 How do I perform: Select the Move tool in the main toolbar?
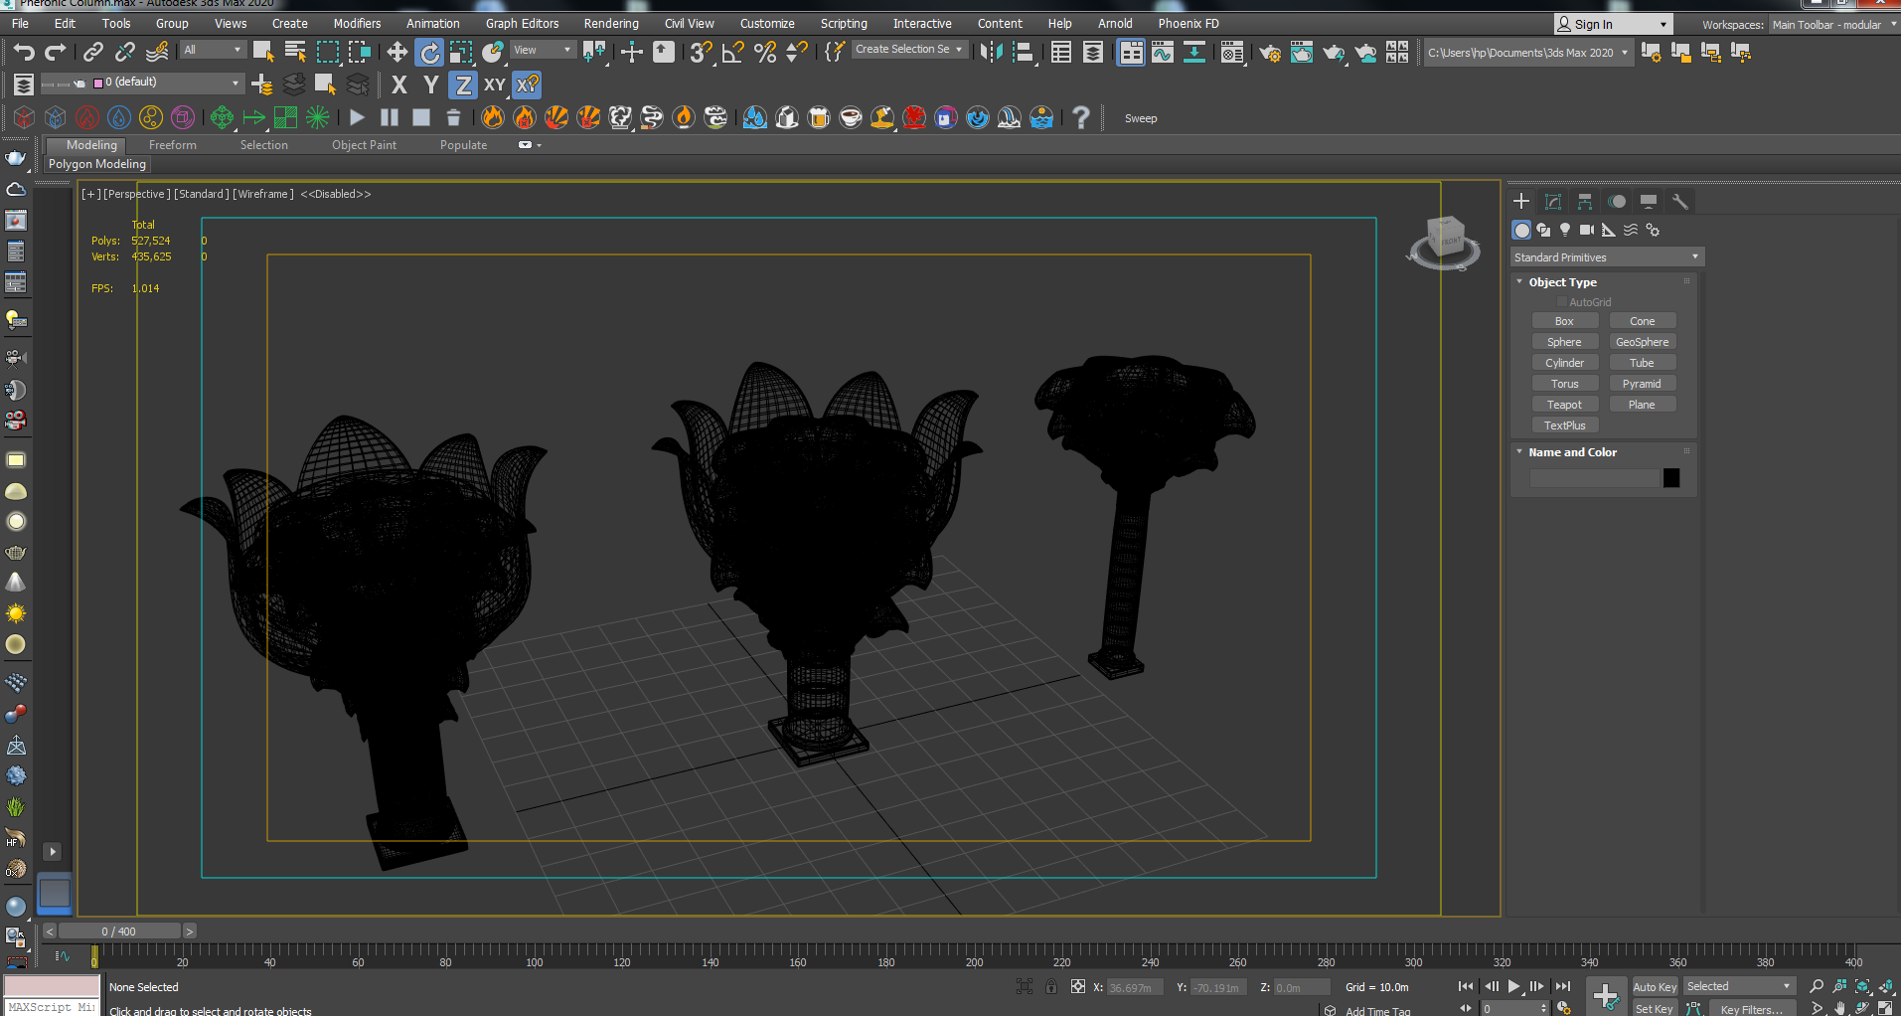pyautogui.click(x=396, y=53)
